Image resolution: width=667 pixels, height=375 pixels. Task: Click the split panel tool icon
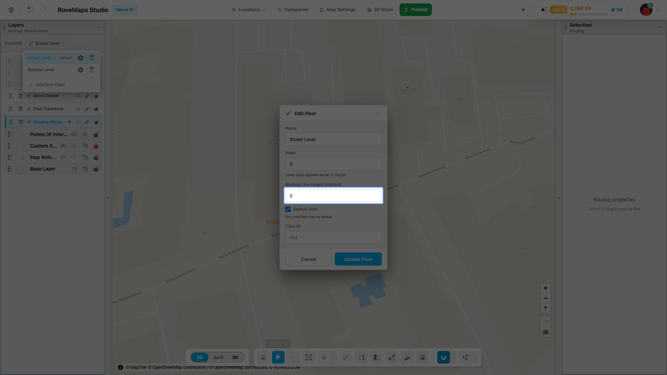377,357
